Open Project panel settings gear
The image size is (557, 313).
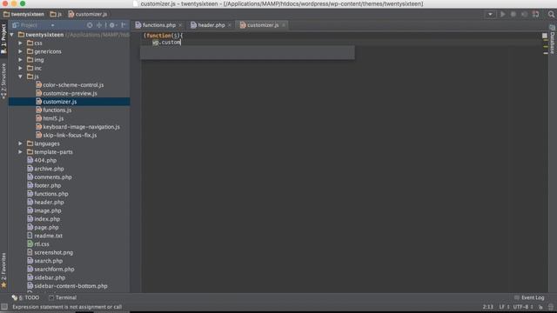pyautogui.click(x=112, y=25)
